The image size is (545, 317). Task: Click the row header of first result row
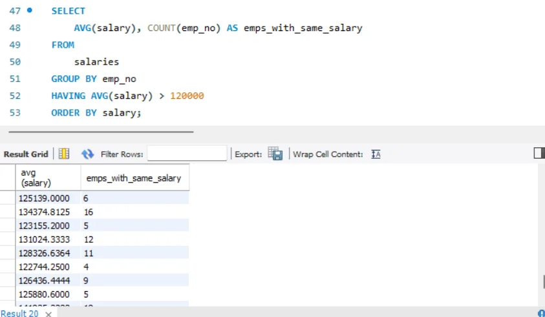(x=7, y=198)
